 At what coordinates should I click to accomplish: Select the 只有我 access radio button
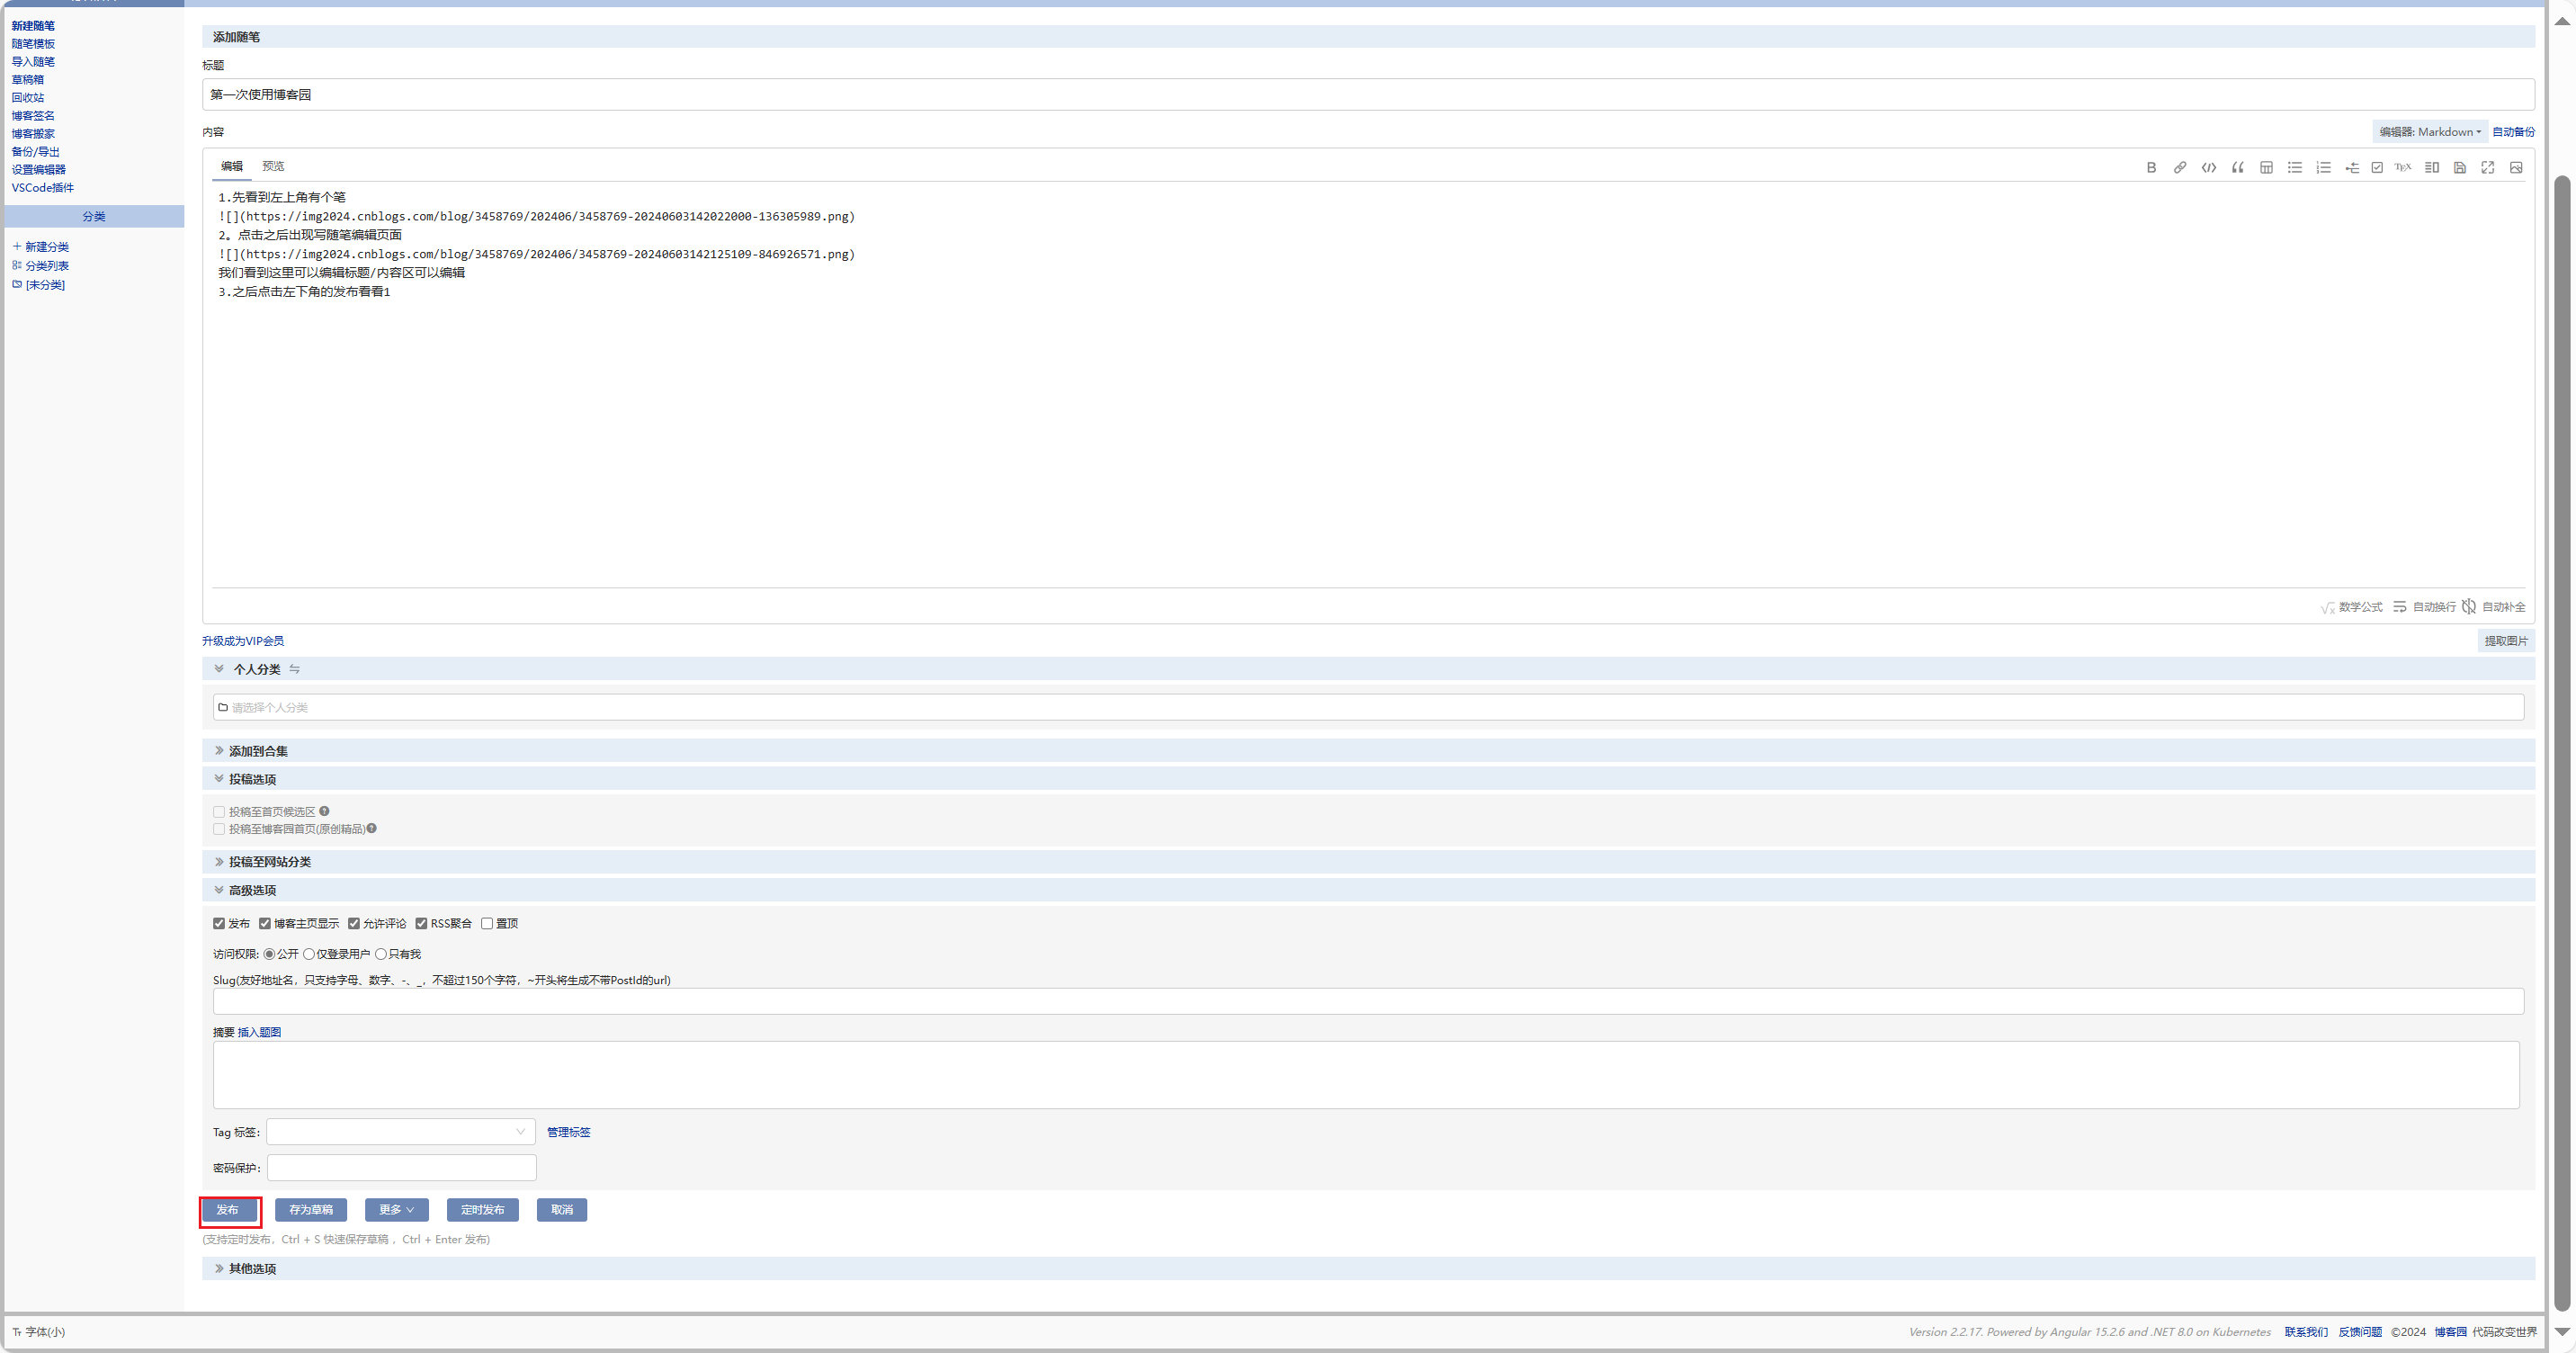click(x=381, y=954)
